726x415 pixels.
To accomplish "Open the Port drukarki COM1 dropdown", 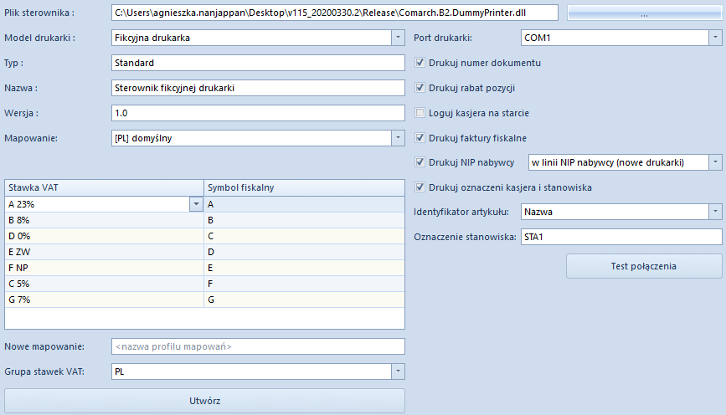I will pos(715,38).
